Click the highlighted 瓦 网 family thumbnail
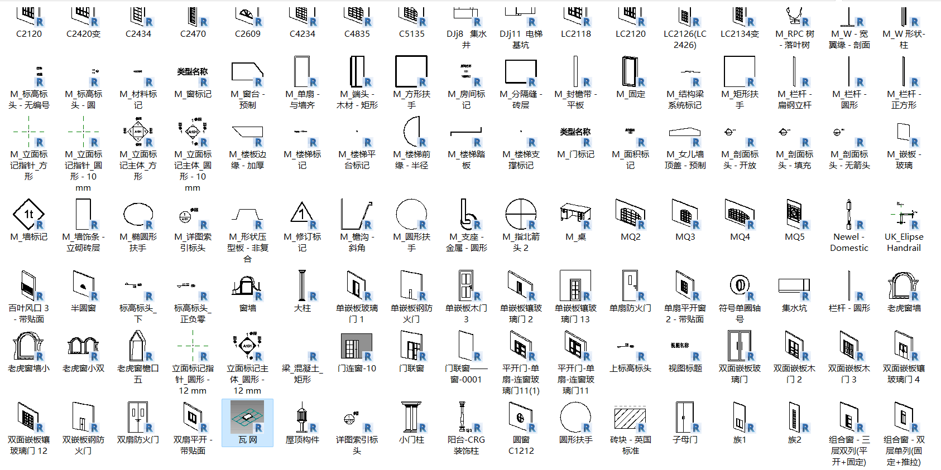Screen dimensions: 941x470 pos(247,417)
